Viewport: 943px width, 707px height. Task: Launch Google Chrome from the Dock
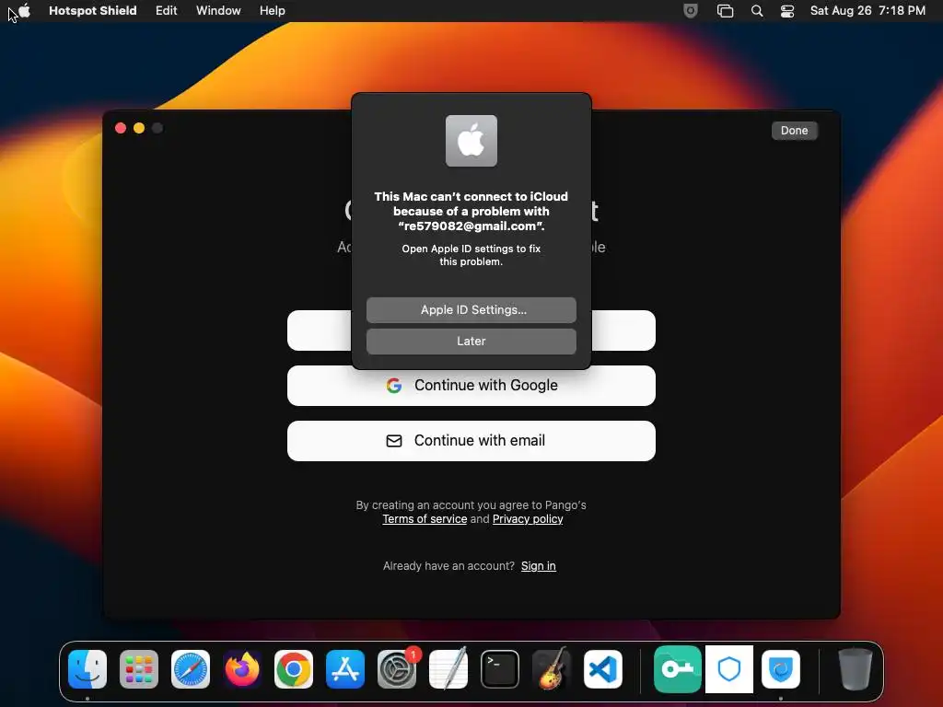tap(294, 669)
